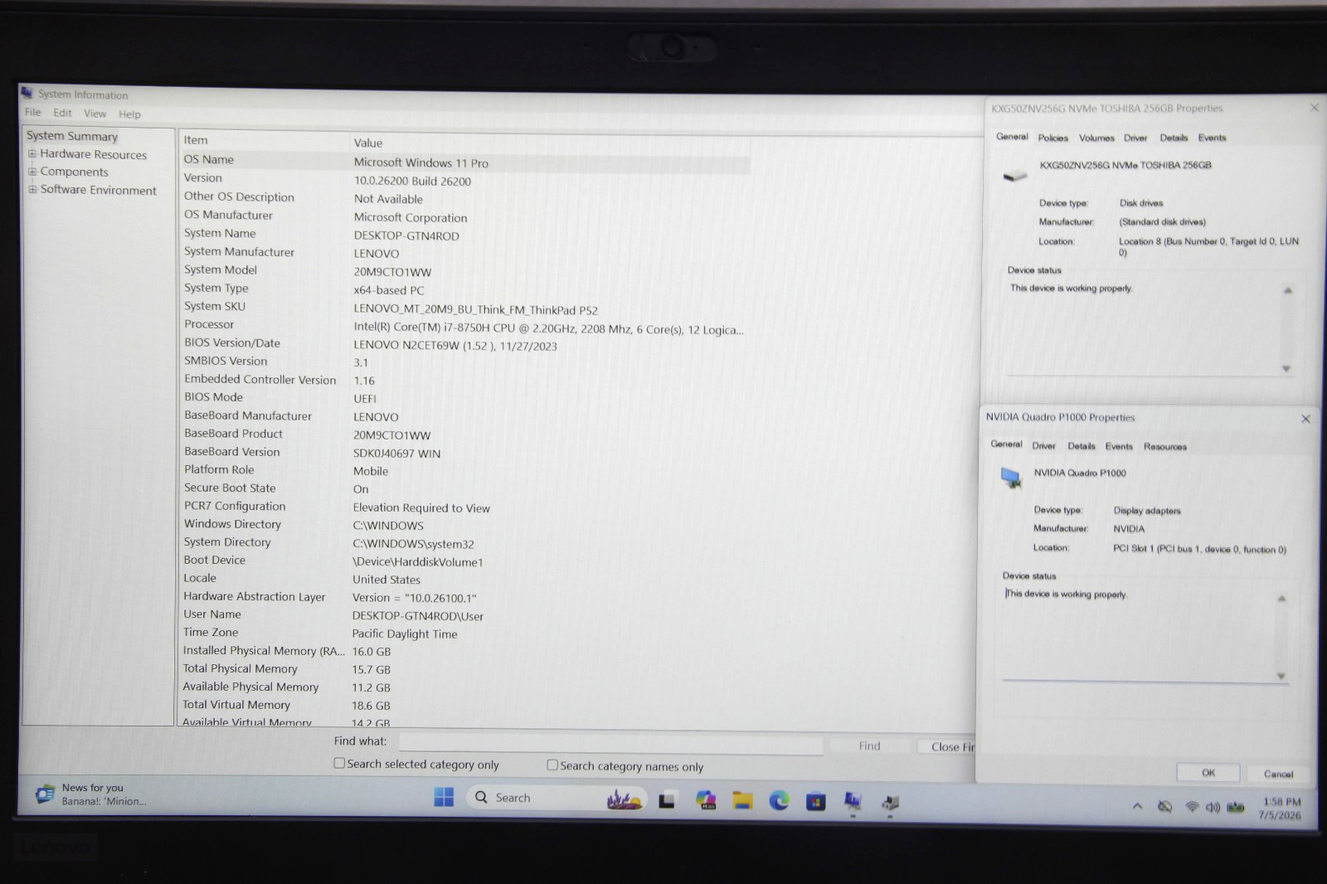Switch to Details tab in NVIDIA Properties
1327x884 pixels.
(x=1082, y=445)
